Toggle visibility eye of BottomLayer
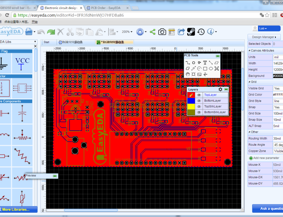This screenshot has height=217, width=283. point(199,101)
